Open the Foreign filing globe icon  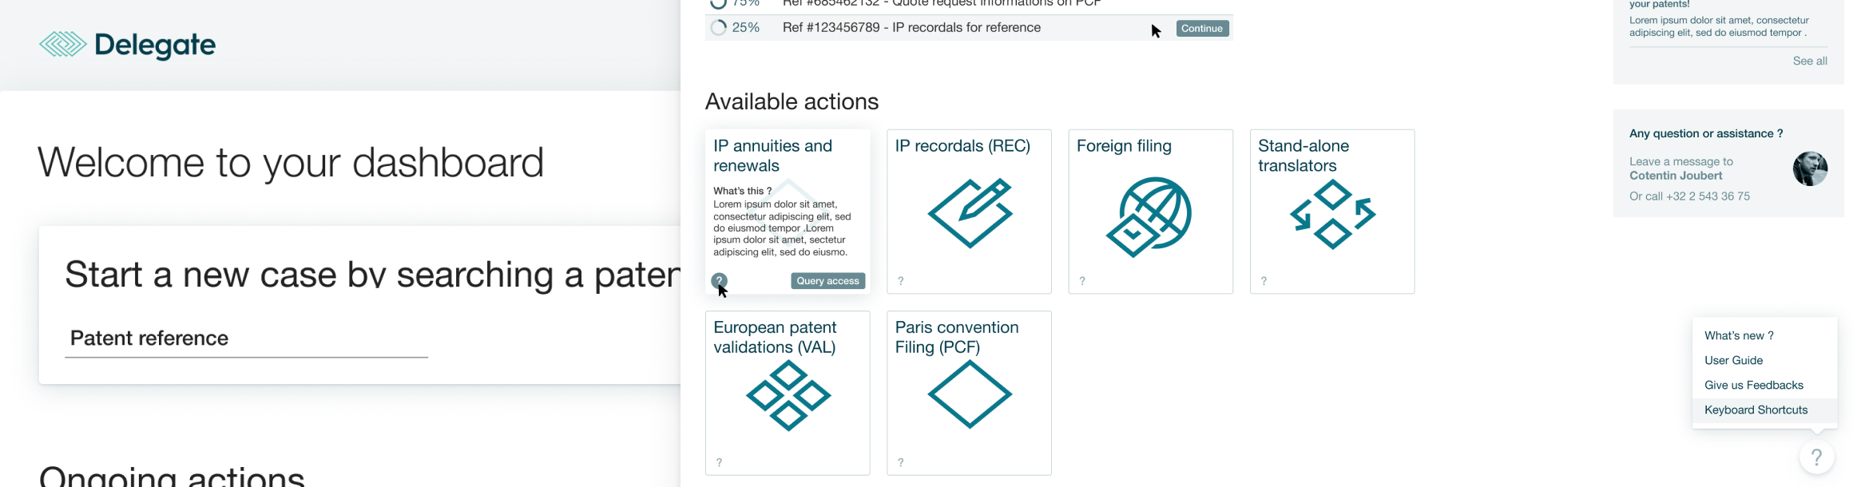(x=1149, y=216)
